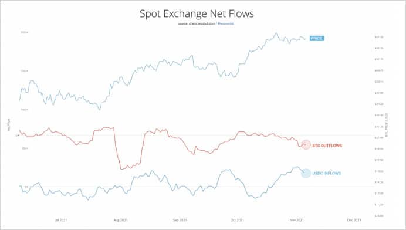
Task: Select the Nov 2021 x-axis label
Action: (x=297, y=220)
